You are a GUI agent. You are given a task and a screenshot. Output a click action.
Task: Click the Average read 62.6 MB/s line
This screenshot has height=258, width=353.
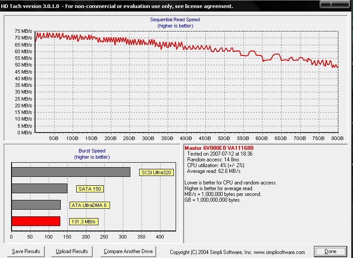click(214, 171)
